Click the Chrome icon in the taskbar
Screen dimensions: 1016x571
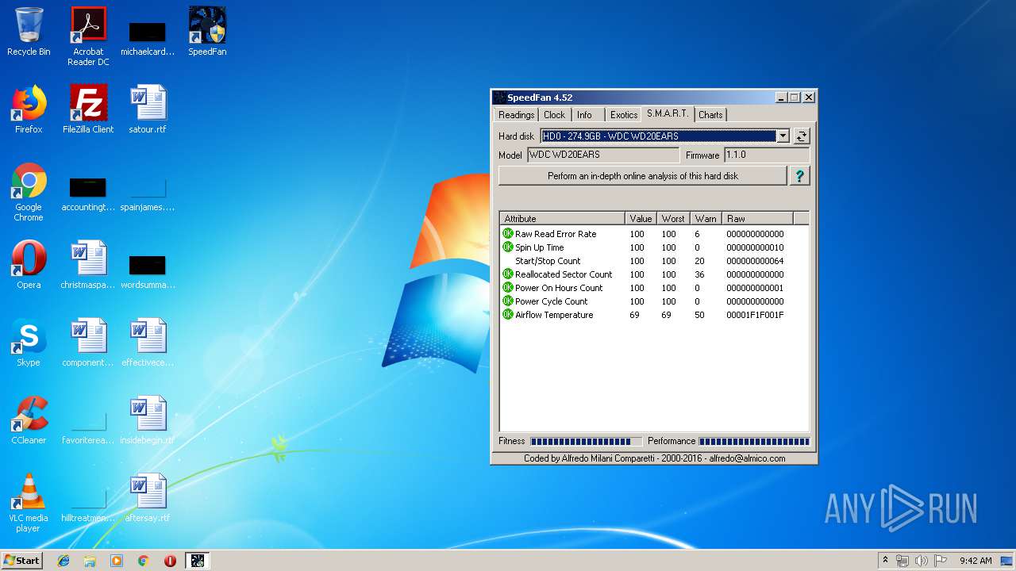[x=144, y=561]
